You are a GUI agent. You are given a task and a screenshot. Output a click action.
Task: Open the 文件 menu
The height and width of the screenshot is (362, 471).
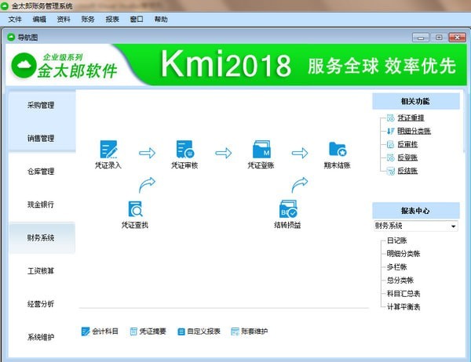15,20
